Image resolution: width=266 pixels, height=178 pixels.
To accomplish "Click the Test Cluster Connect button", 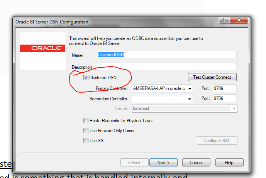I will point(212,77).
